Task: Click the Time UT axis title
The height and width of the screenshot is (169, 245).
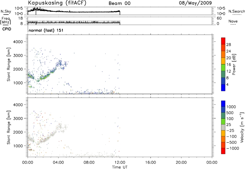Action: (120, 167)
